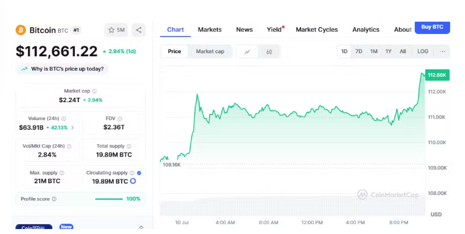
Task: Click info icon beside Circulating supply
Action: tap(132, 173)
